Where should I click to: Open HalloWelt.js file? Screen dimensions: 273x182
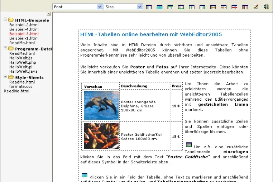click(21, 58)
